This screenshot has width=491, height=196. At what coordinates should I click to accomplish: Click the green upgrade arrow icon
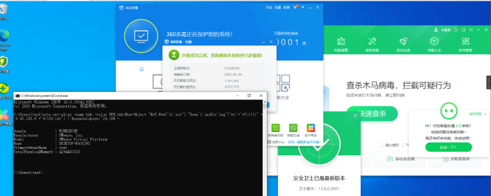tap(174, 55)
